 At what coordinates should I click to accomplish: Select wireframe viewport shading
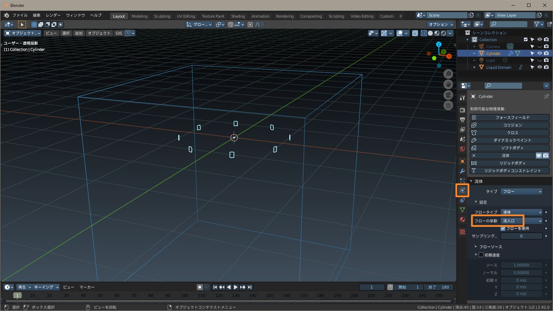[423, 33]
